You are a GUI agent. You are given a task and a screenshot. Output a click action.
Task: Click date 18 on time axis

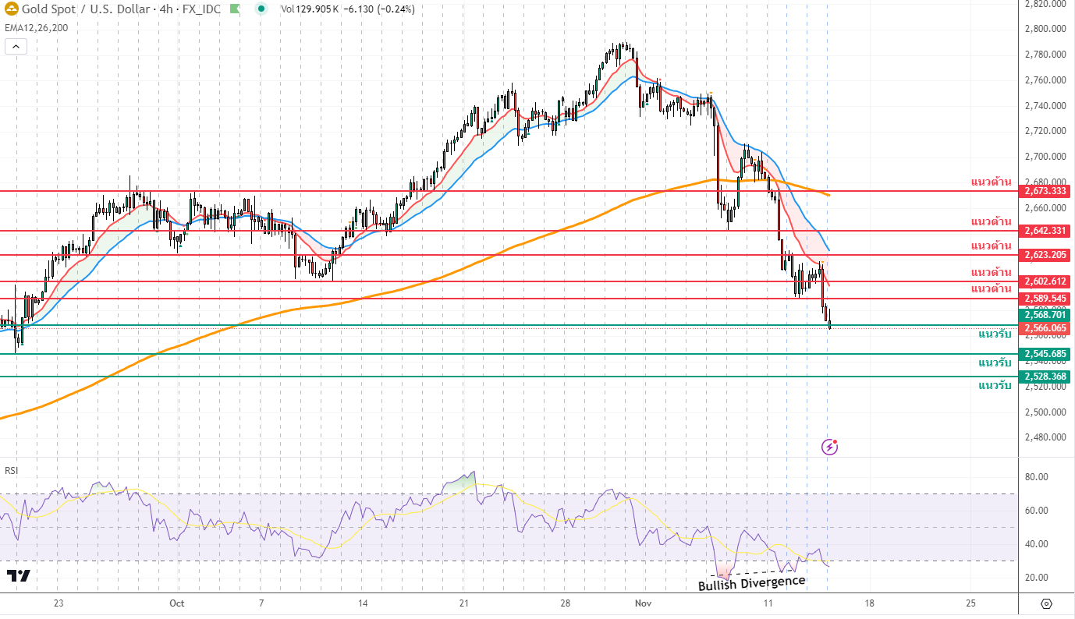coord(869,603)
